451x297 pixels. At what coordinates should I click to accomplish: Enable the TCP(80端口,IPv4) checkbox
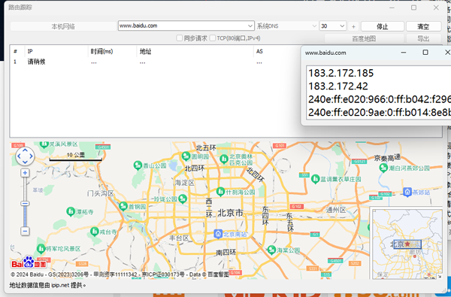click(x=213, y=38)
